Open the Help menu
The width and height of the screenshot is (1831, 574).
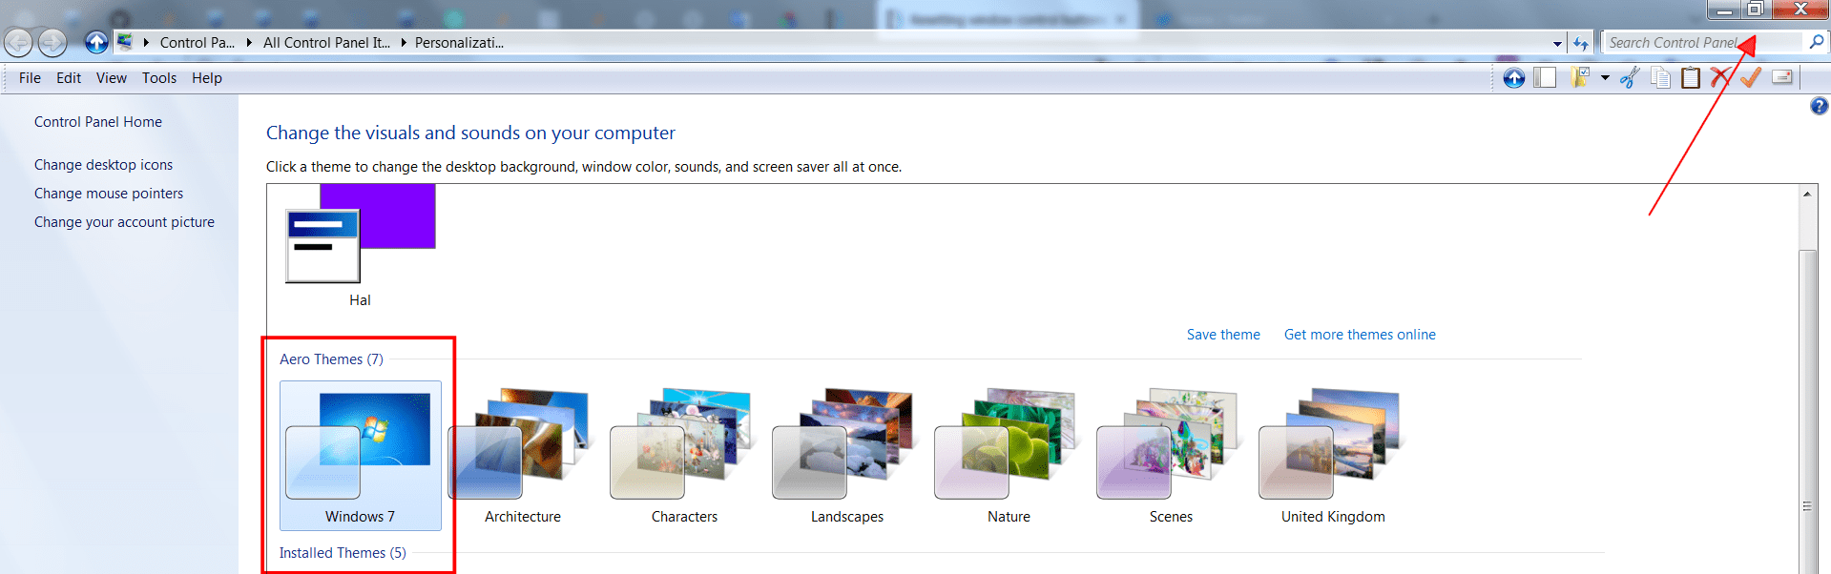[x=207, y=78]
